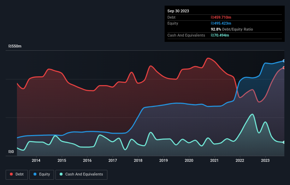The image size is (290, 185).
Task: Click the 92.8% Debt/Equity Ratio text
Action: pos(232,29)
